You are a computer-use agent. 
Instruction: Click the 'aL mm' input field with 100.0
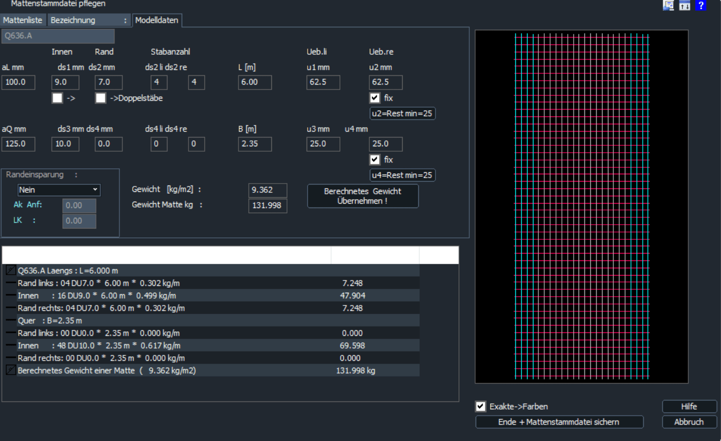coord(18,82)
